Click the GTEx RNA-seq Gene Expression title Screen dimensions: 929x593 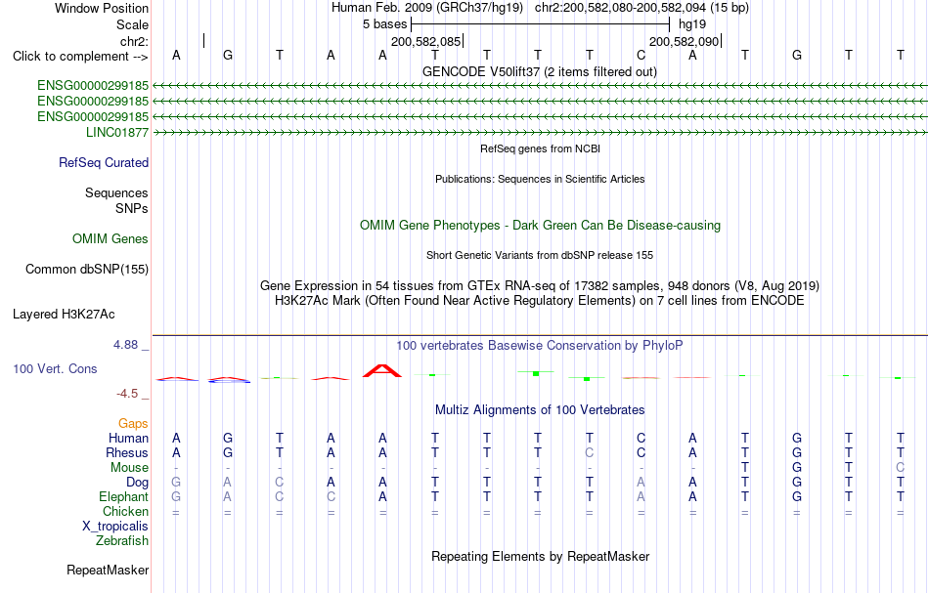click(540, 286)
